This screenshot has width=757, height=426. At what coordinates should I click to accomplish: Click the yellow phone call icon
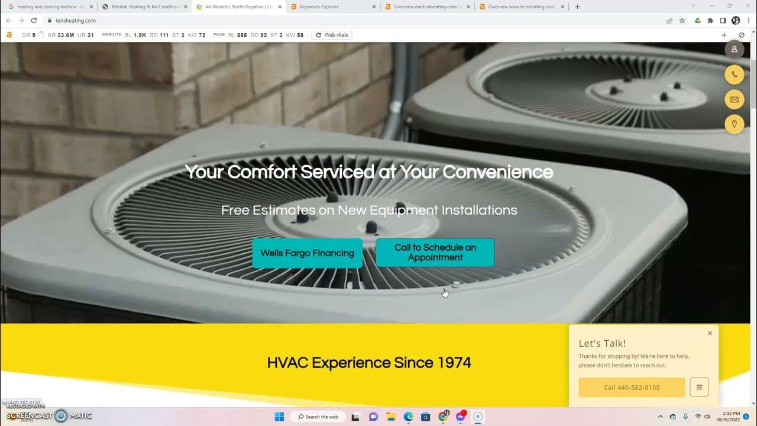734,75
